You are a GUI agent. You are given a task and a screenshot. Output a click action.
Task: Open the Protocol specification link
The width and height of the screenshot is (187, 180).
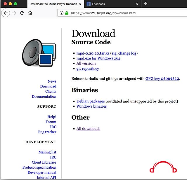(39, 167)
